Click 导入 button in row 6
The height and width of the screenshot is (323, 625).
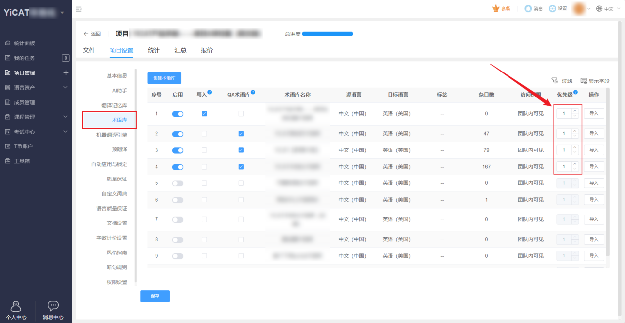[594, 200]
